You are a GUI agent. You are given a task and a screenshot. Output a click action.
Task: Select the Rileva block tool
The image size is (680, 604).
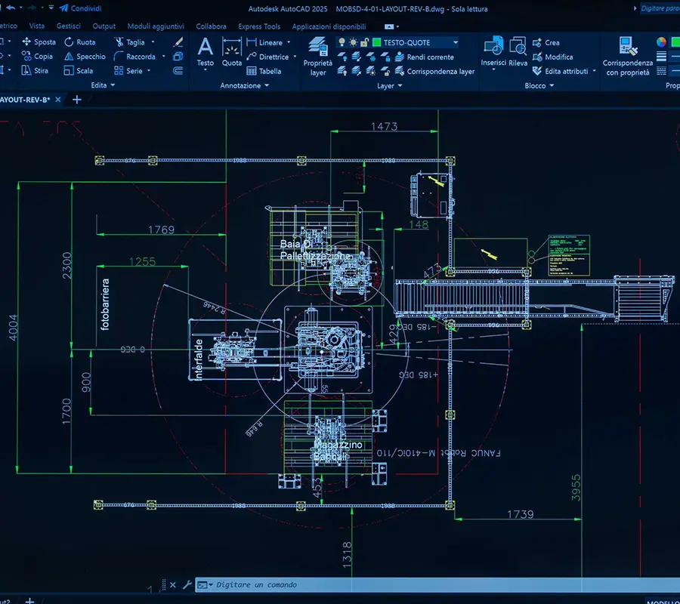518,51
